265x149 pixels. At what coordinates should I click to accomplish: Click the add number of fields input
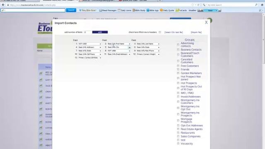coord(87,32)
